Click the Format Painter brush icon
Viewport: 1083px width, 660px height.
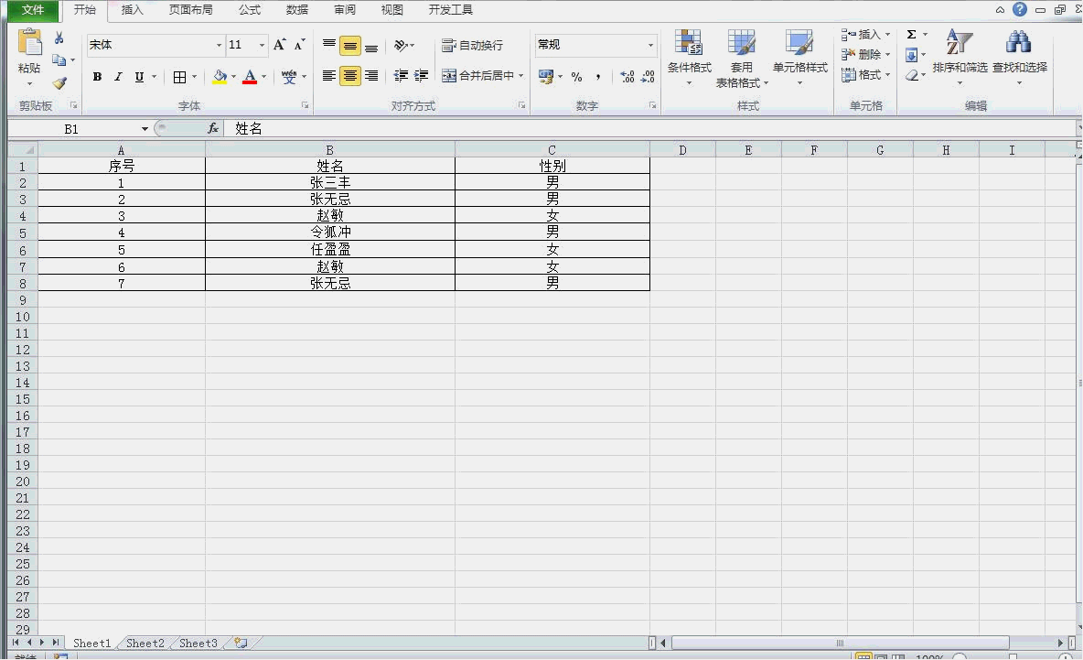[x=59, y=83]
